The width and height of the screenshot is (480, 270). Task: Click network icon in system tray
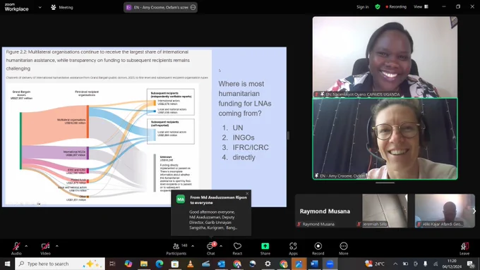pyautogui.click(x=436, y=264)
